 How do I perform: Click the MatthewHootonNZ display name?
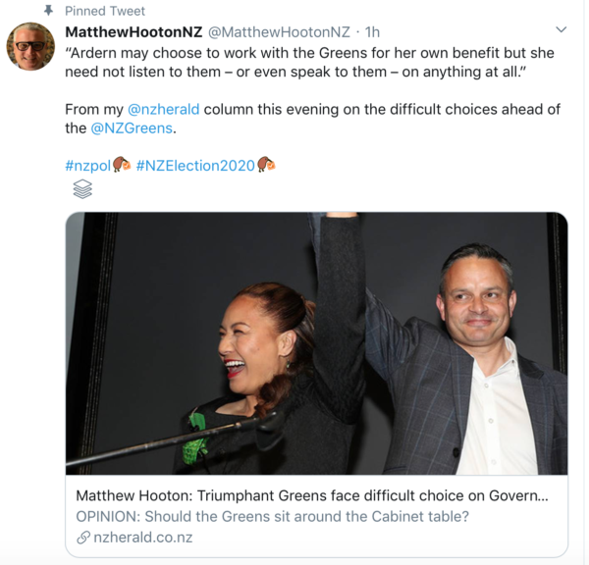point(134,32)
